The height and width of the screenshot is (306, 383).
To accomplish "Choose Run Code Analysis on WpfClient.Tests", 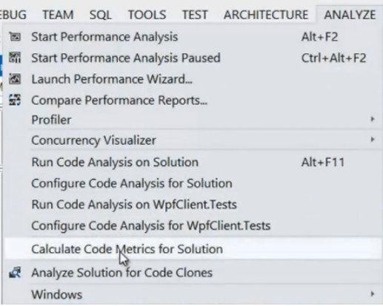I will pos(192,205).
